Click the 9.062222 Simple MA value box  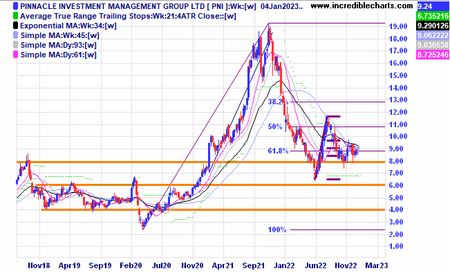pyautogui.click(x=433, y=35)
